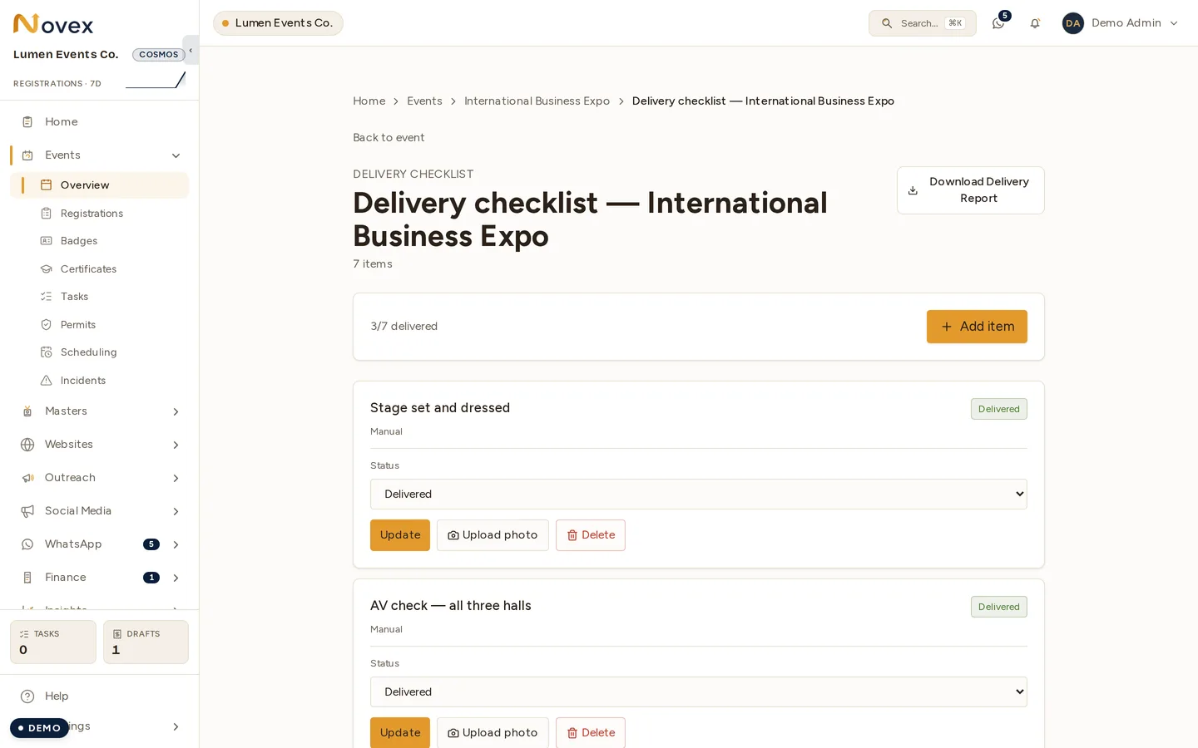The height and width of the screenshot is (748, 1198).
Task: Open chat messages icon with badge 5
Action: pyautogui.click(x=998, y=23)
